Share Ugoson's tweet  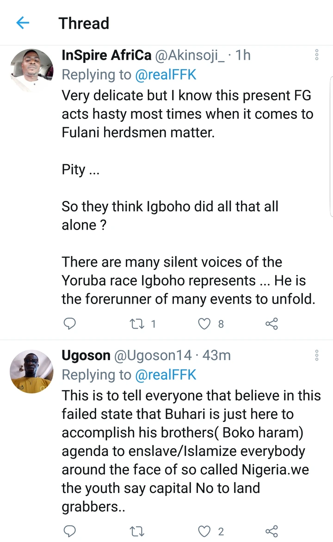click(x=271, y=531)
